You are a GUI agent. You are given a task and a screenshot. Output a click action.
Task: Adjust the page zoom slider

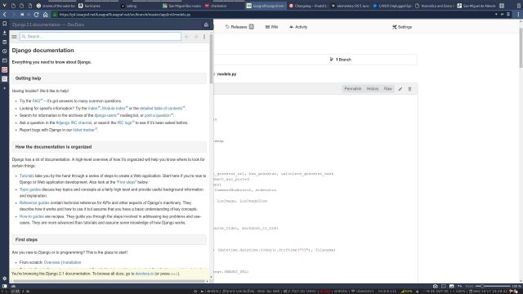point(493,286)
